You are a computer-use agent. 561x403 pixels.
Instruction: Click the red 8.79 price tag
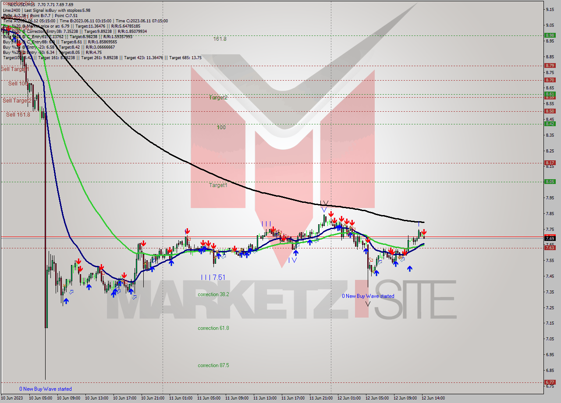[x=550, y=65]
